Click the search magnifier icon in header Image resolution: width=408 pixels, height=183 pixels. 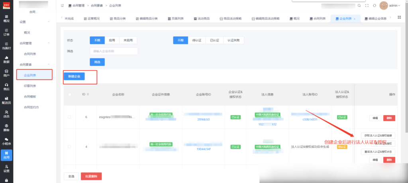pos(359,6)
